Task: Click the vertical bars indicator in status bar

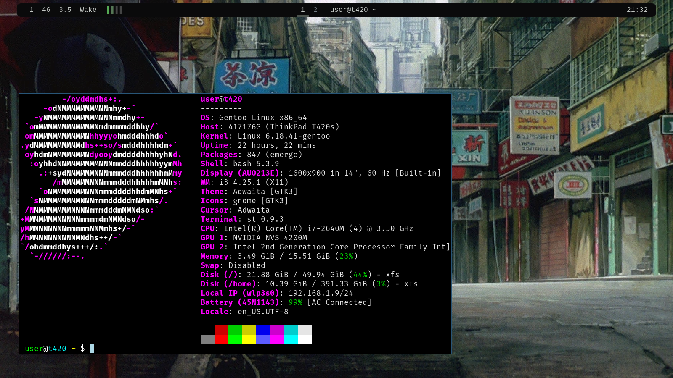Action: [114, 10]
